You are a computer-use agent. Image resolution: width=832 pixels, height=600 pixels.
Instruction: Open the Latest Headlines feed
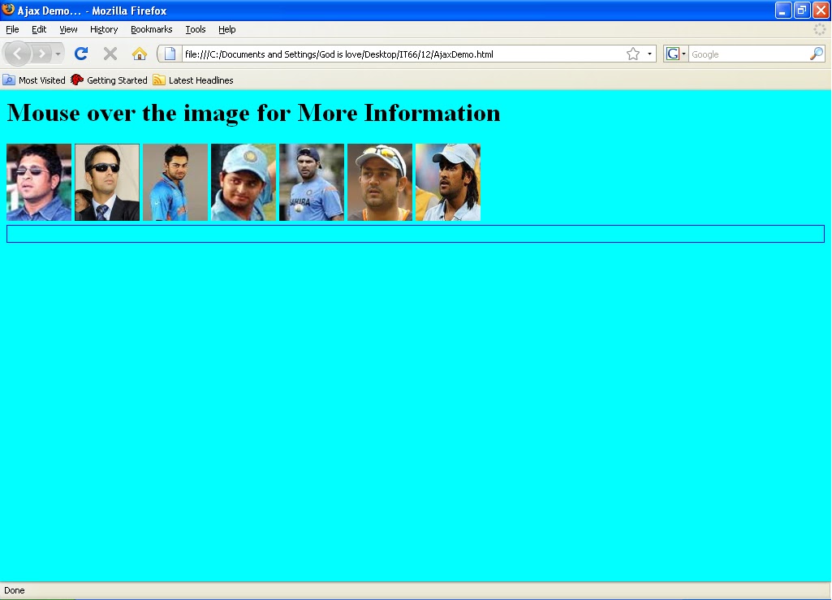coord(193,80)
